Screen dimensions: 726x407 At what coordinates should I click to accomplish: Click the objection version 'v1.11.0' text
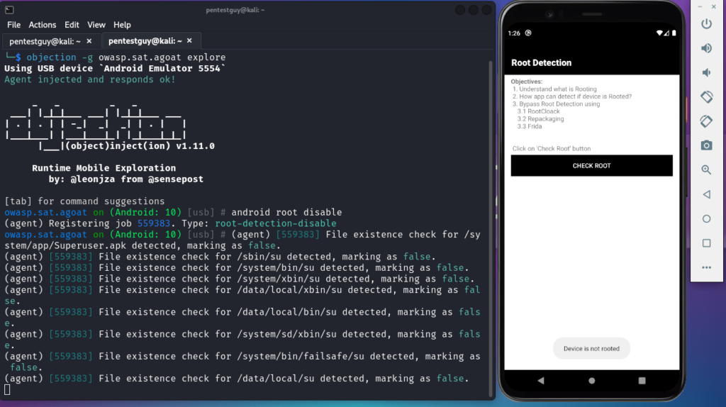[195, 146]
